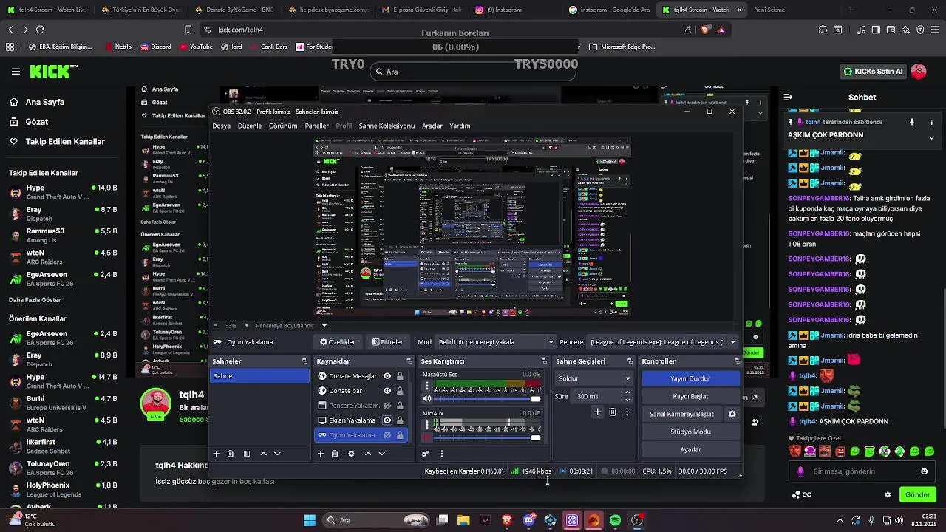The width and height of the screenshot is (946, 532).
Task: Open OBS Studio taskbar icon
Action: (637, 520)
